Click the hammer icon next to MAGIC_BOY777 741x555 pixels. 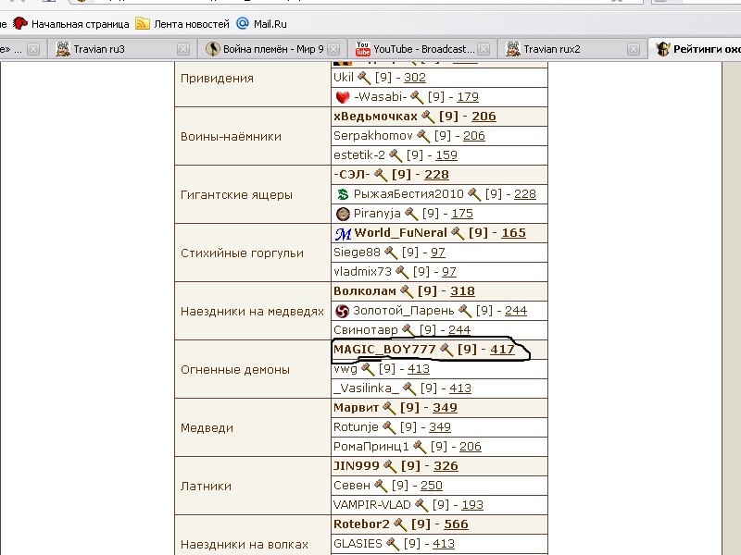[446, 350]
